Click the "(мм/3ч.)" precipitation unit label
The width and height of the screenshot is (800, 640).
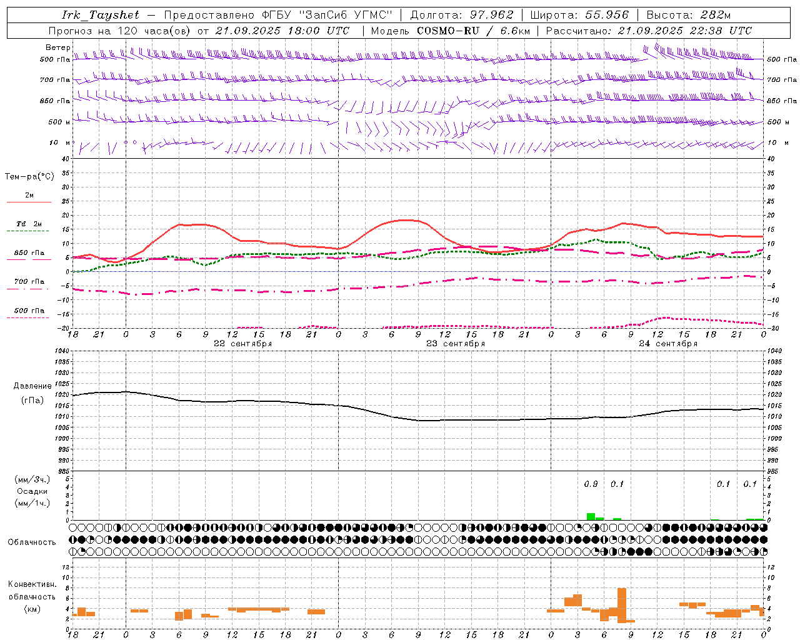(x=32, y=479)
